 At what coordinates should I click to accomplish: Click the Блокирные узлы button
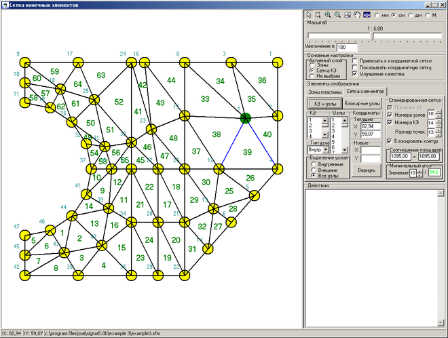click(362, 103)
